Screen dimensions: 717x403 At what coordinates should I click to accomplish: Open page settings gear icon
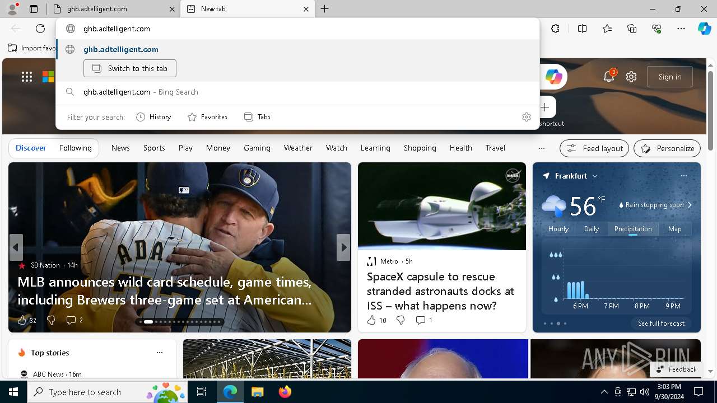coord(631,77)
